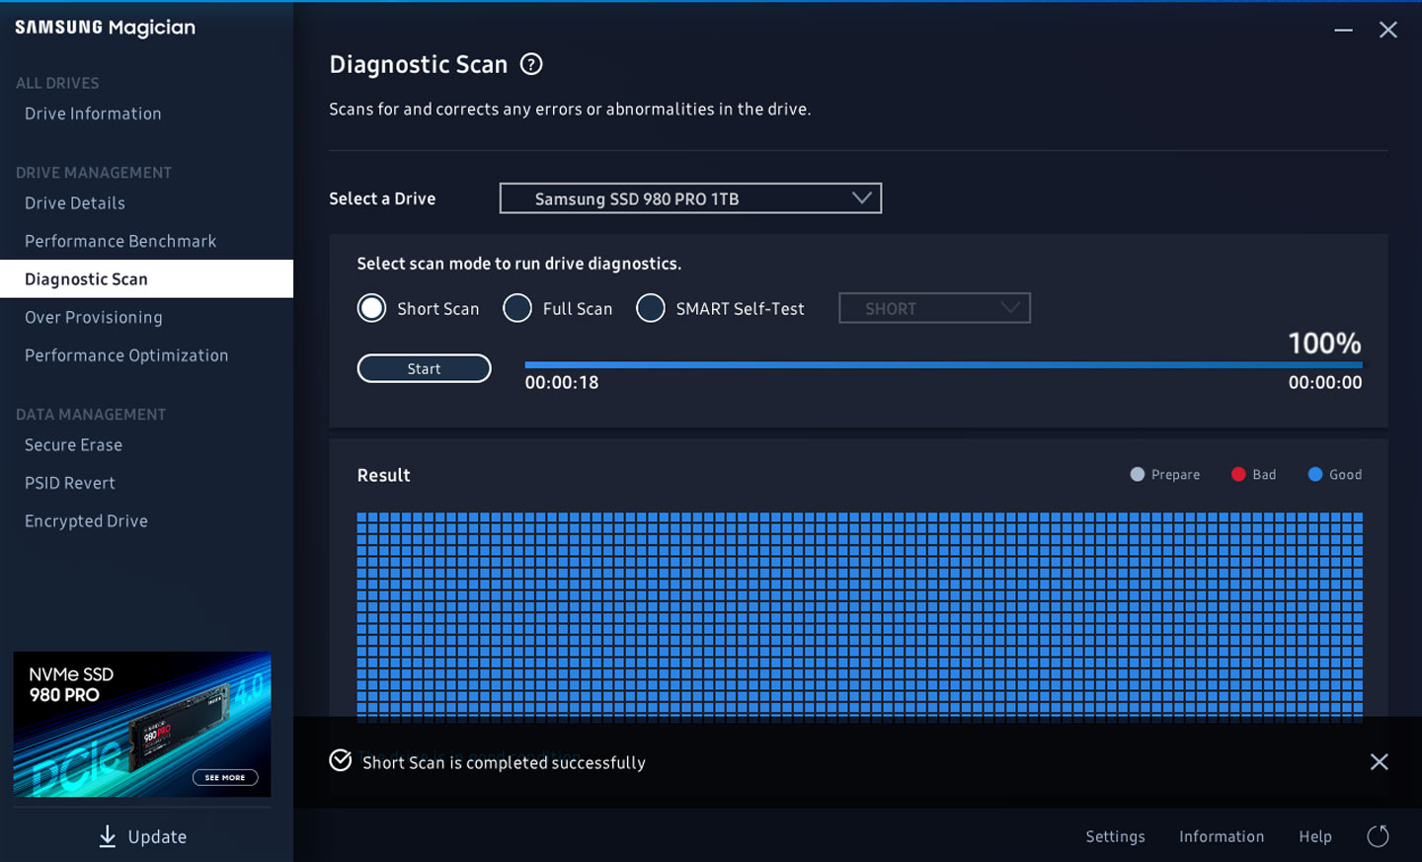The image size is (1422, 862).
Task: Click the Diagnostic Scan page title
Action: click(418, 64)
